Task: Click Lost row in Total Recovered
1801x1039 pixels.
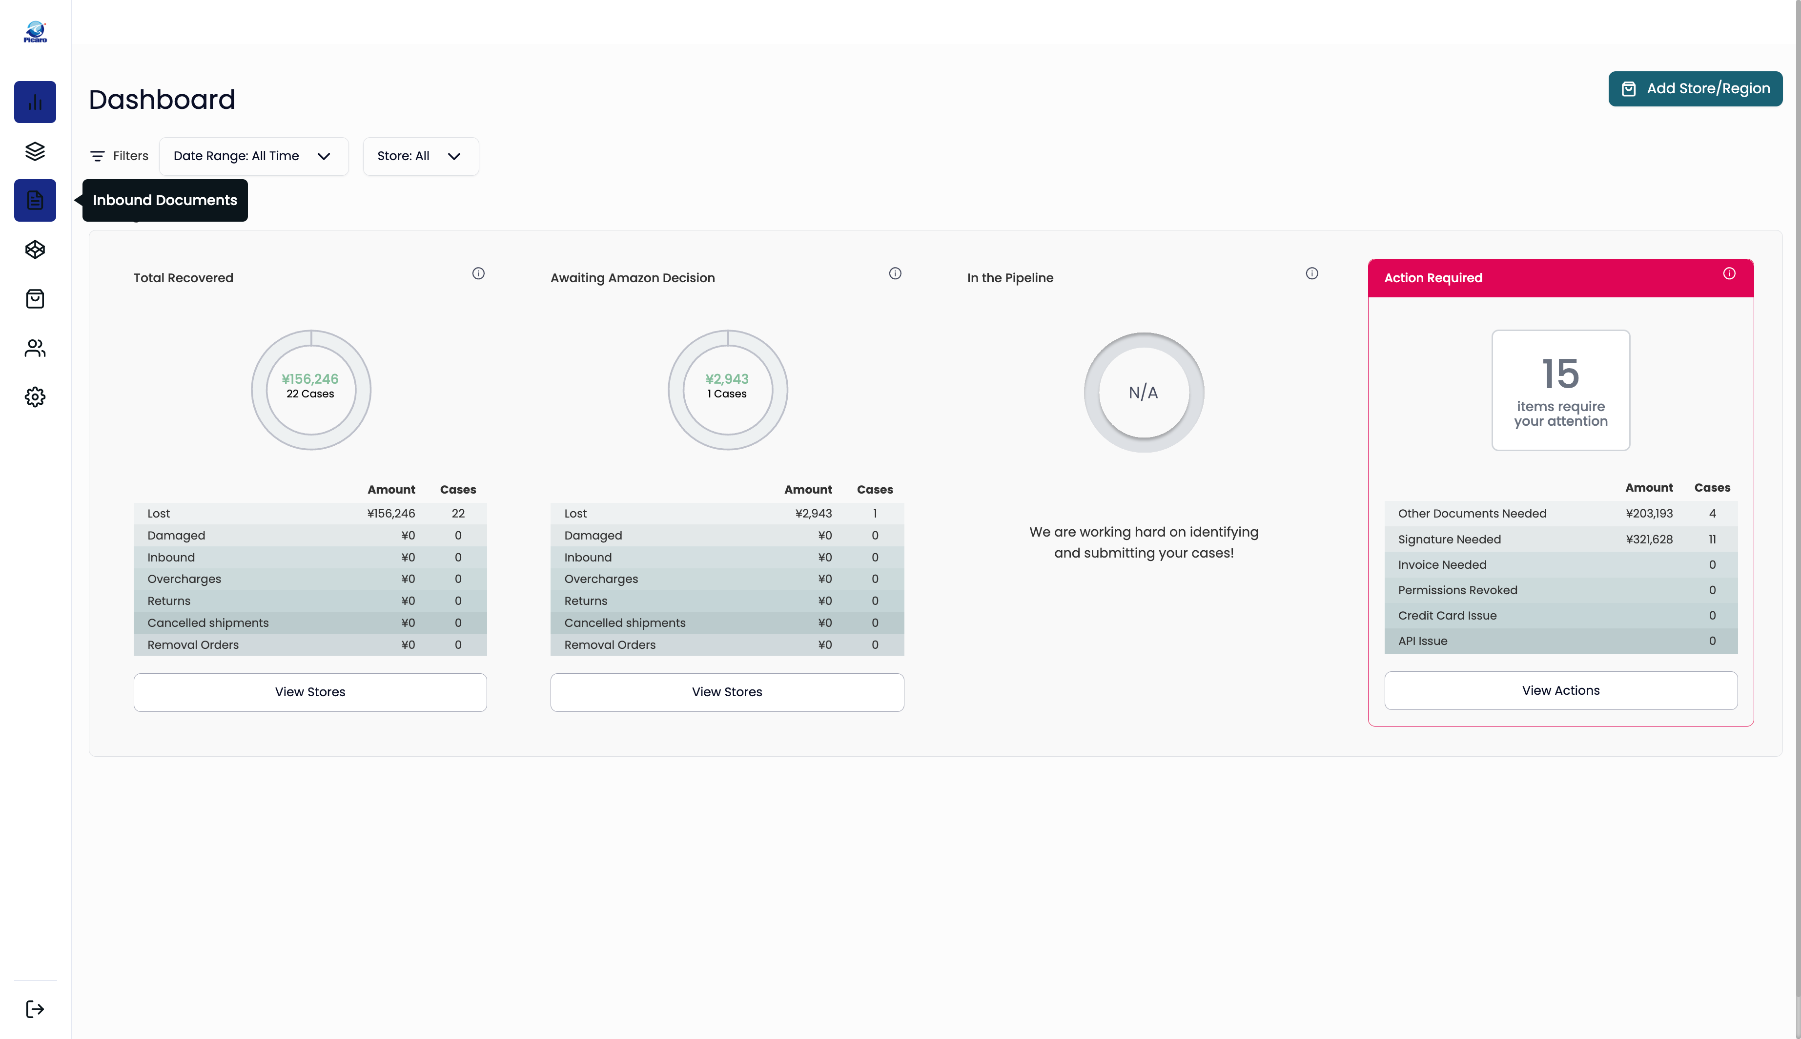Action: (310, 514)
